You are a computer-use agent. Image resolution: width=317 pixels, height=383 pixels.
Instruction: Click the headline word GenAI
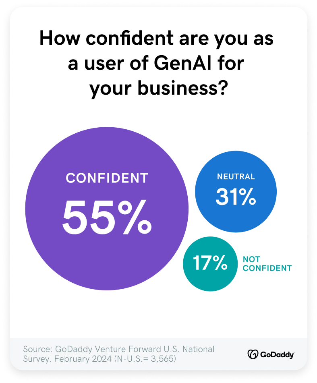click(182, 63)
